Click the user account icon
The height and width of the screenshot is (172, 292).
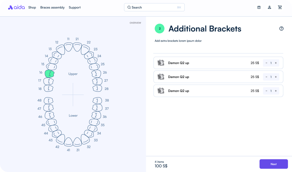(269, 7)
